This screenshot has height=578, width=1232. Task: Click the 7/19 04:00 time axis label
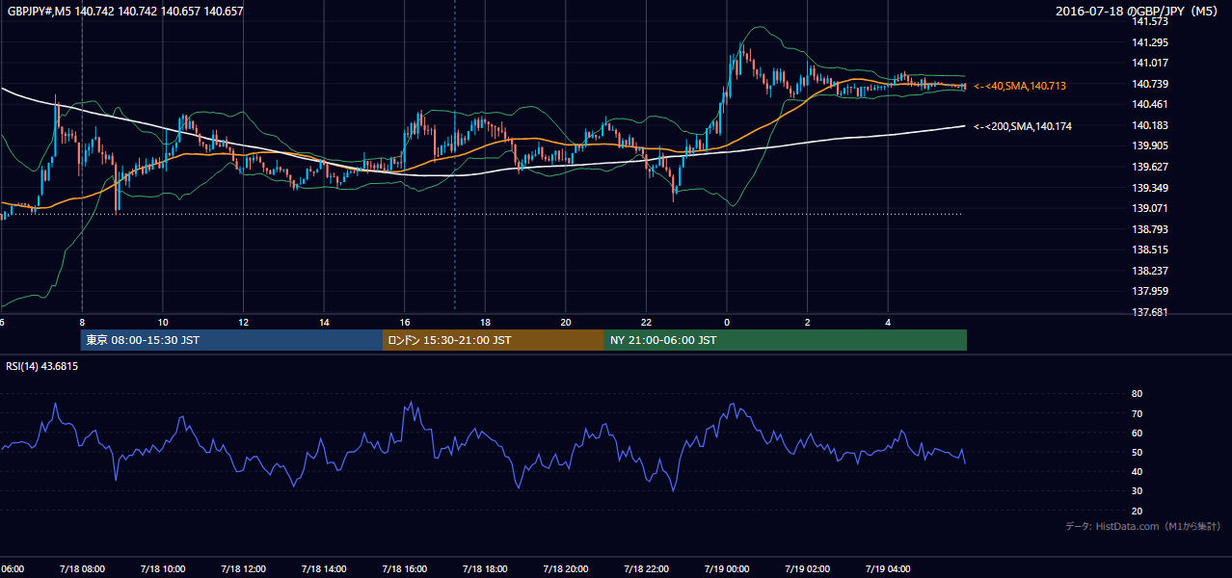(x=888, y=569)
